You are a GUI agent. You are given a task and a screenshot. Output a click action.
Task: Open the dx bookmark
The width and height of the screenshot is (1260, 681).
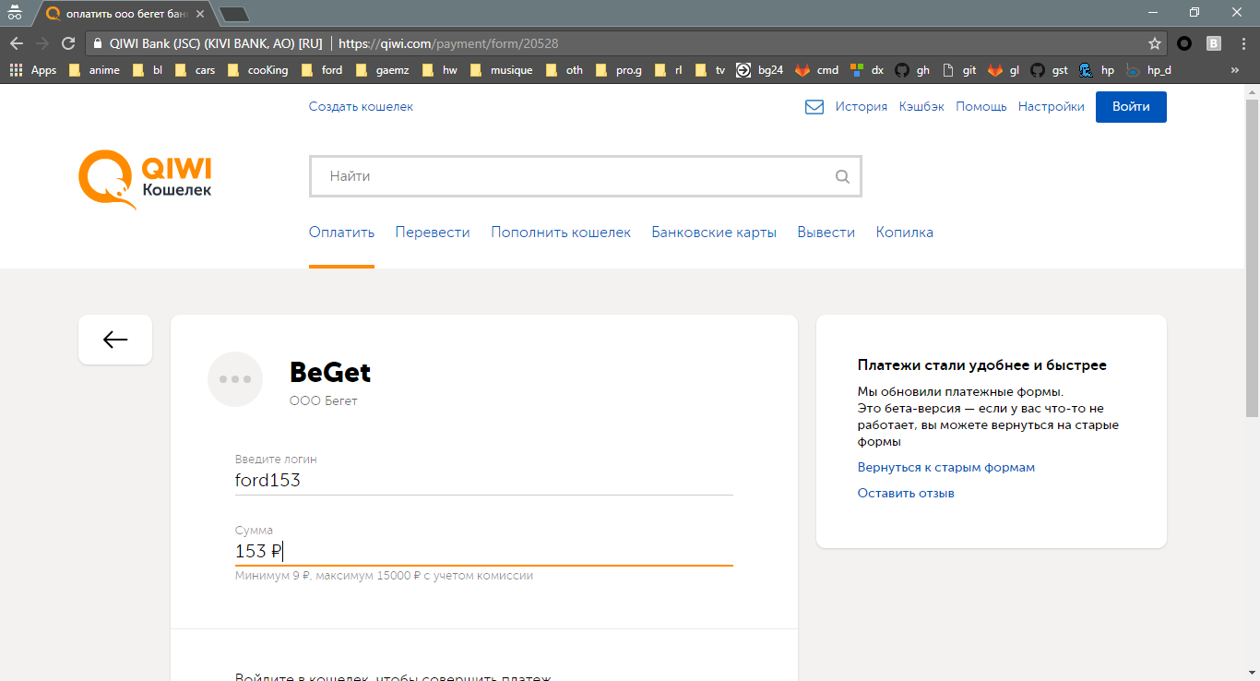[x=867, y=70]
